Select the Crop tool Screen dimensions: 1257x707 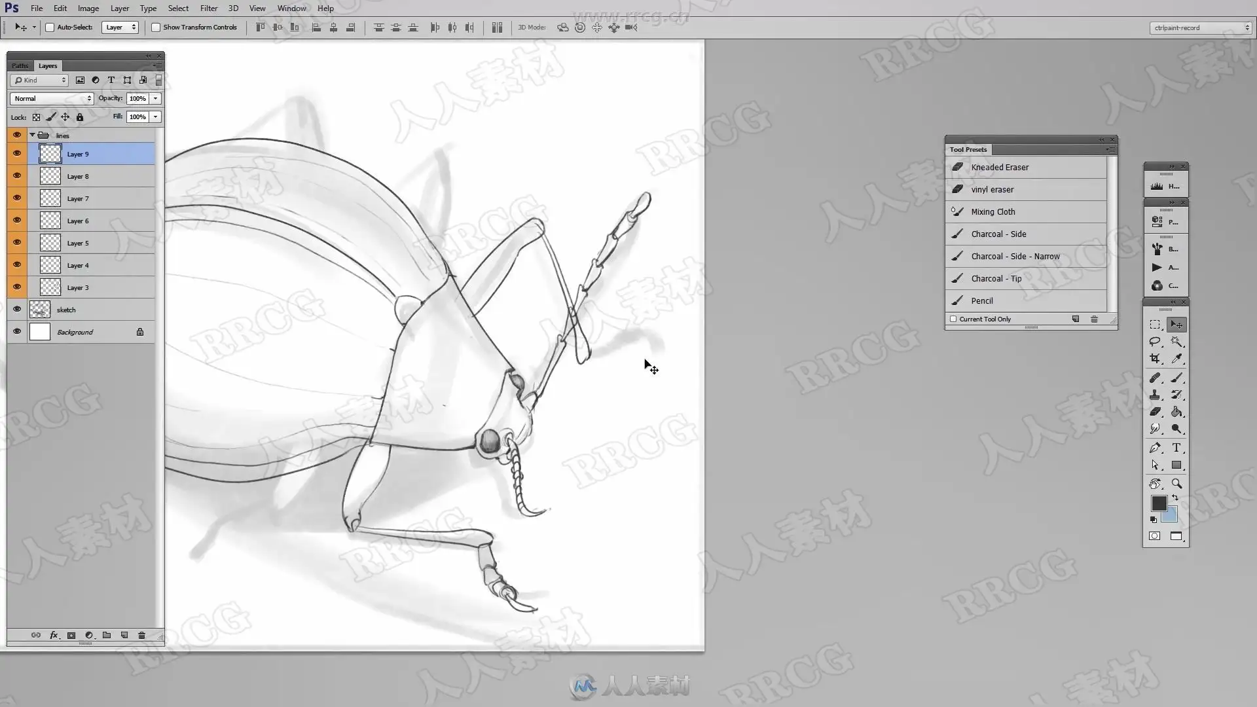coord(1155,359)
